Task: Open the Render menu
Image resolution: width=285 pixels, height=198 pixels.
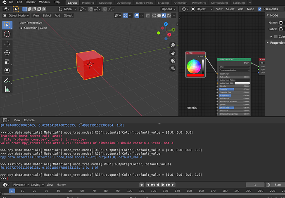Action: tap(31, 2)
